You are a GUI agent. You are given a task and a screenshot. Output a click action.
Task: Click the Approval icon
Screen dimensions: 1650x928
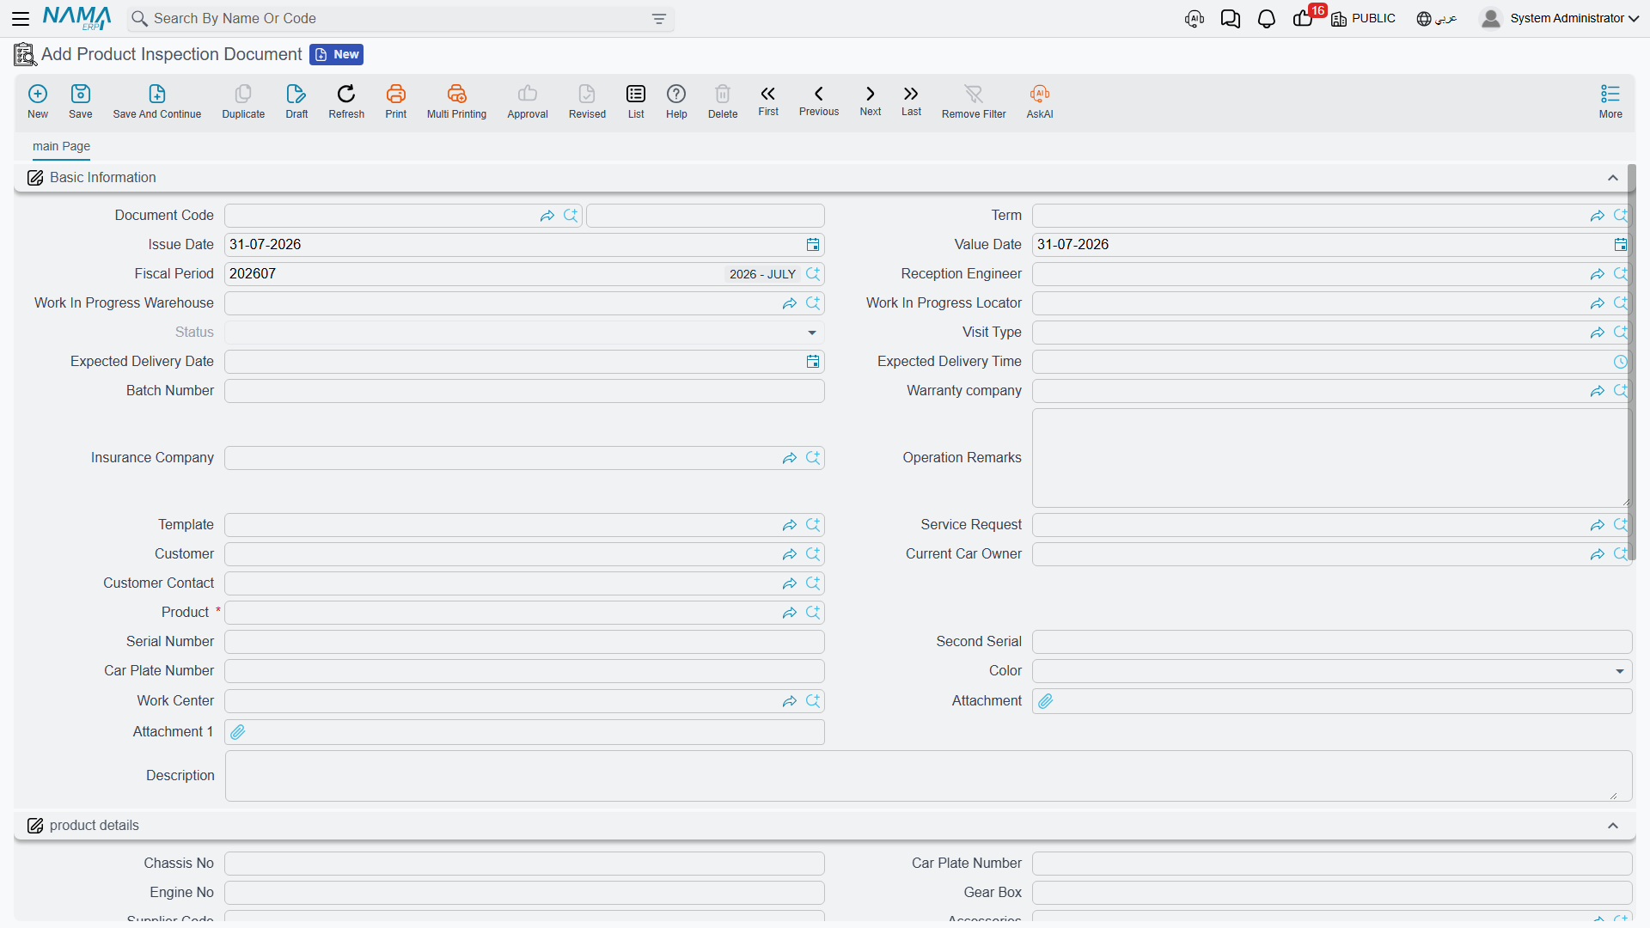pyautogui.click(x=528, y=101)
